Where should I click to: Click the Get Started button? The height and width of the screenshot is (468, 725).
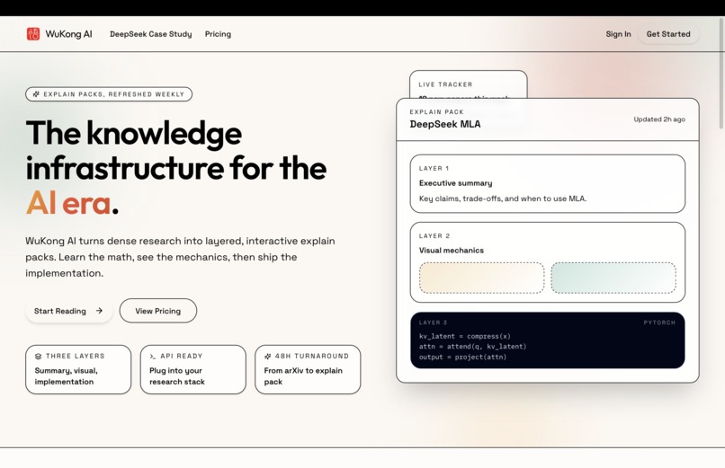pyautogui.click(x=668, y=34)
